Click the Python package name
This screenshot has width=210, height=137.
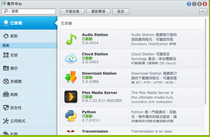click(x=89, y=112)
